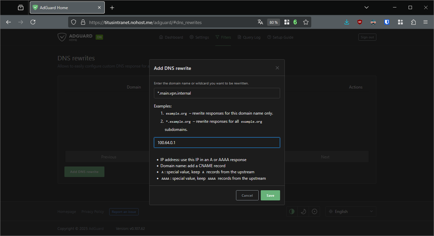Open the list all tabs chevron
This screenshot has height=236, width=434.
pos(367,7)
